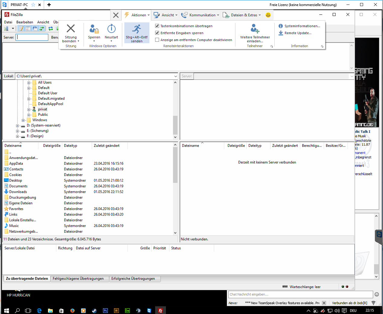Open the Lokal path dropdown
The width and height of the screenshot is (383, 314).
tap(175, 76)
